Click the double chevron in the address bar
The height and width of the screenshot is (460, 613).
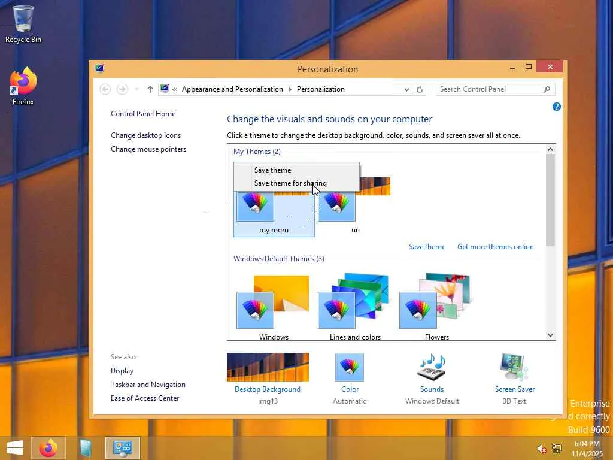pos(175,90)
